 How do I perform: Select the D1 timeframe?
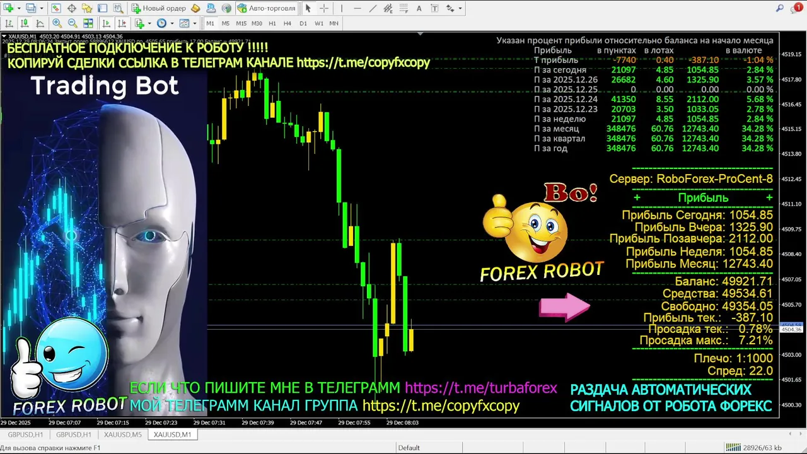303,23
